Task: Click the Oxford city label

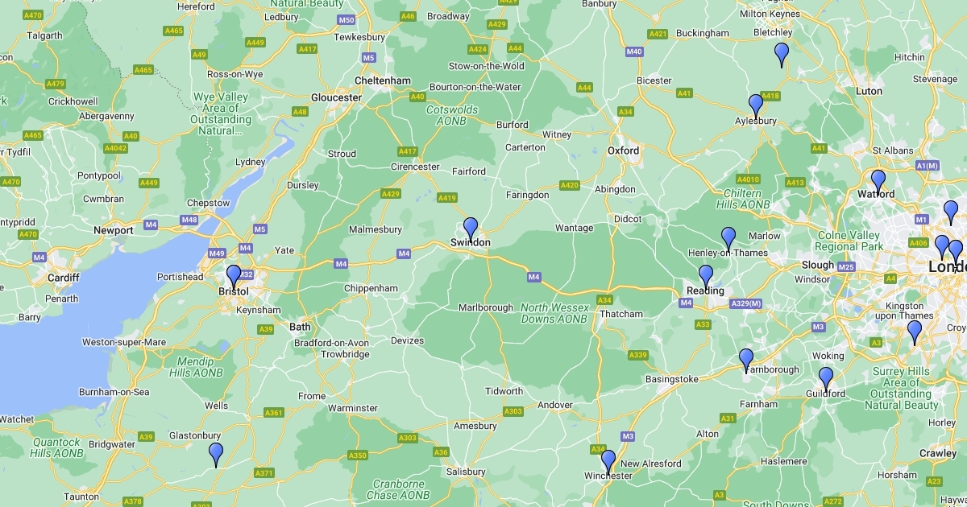Action: (624, 150)
